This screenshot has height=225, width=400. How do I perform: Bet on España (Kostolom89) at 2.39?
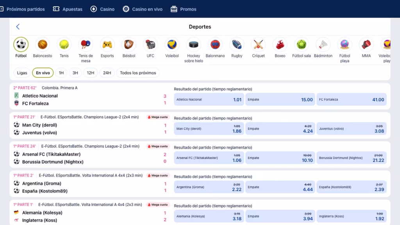(352, 187)
